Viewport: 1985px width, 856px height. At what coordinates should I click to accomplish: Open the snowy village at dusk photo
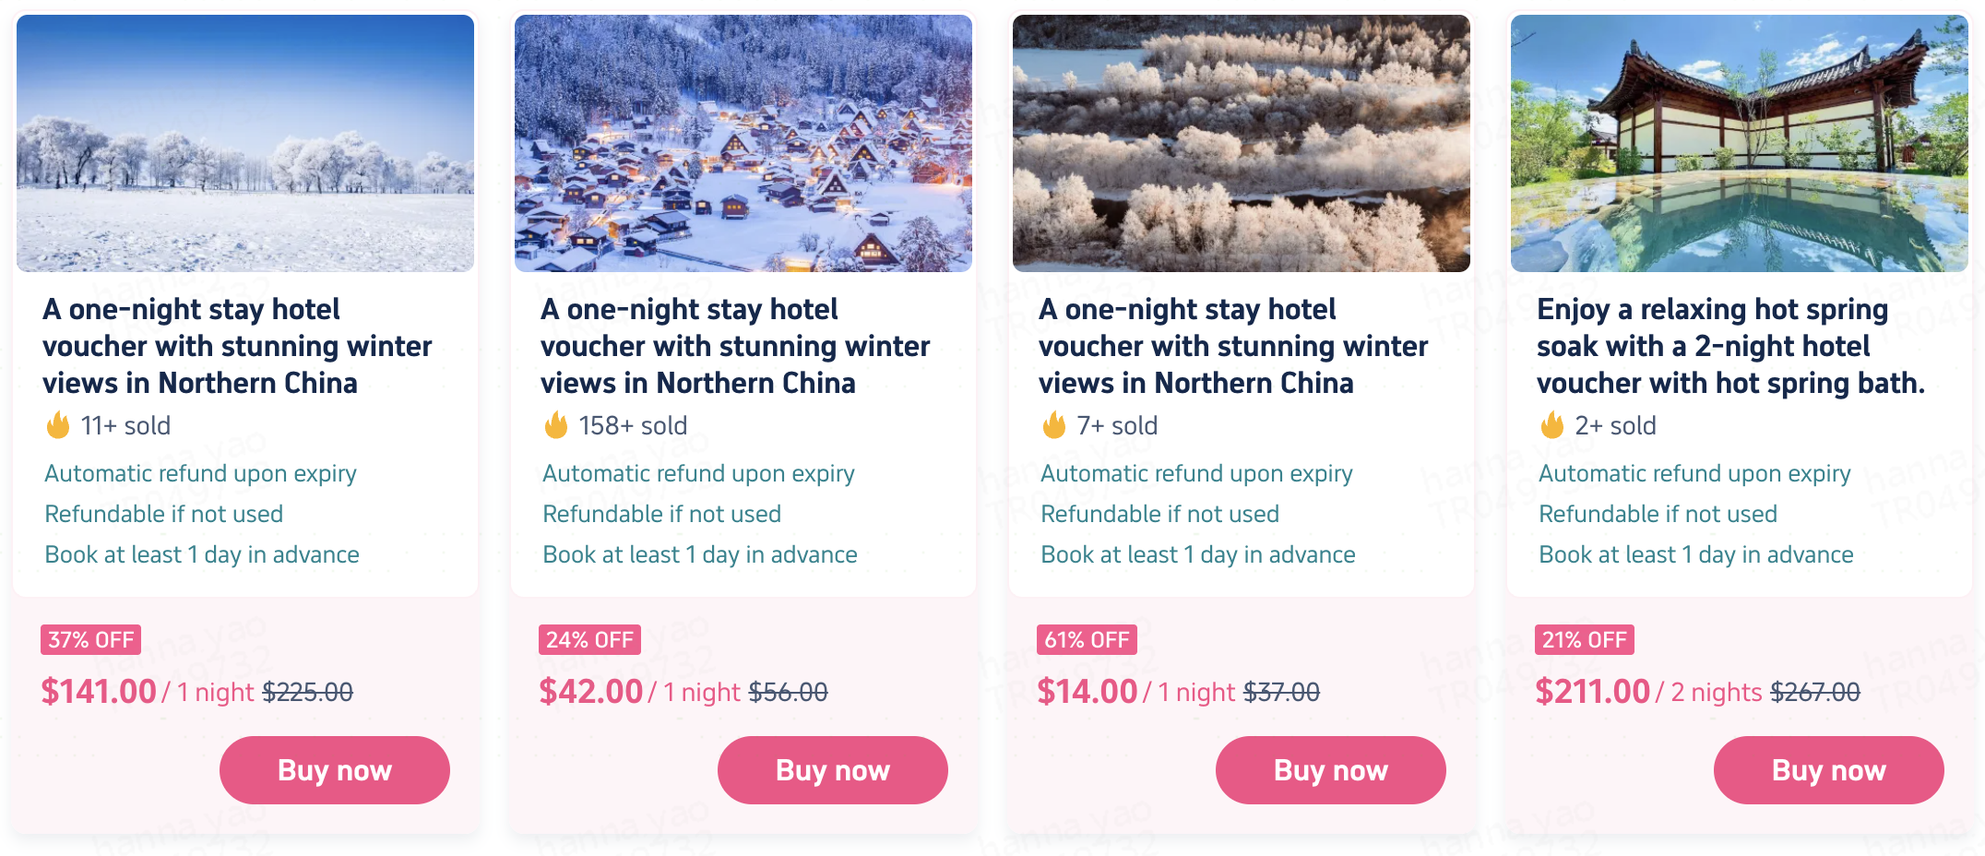pyautogui.click(x=743, y=143)
